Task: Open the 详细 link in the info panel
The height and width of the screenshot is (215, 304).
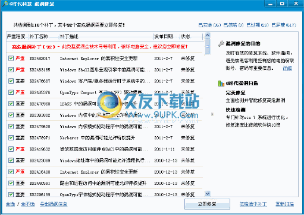Action: [x=287, y=68]
